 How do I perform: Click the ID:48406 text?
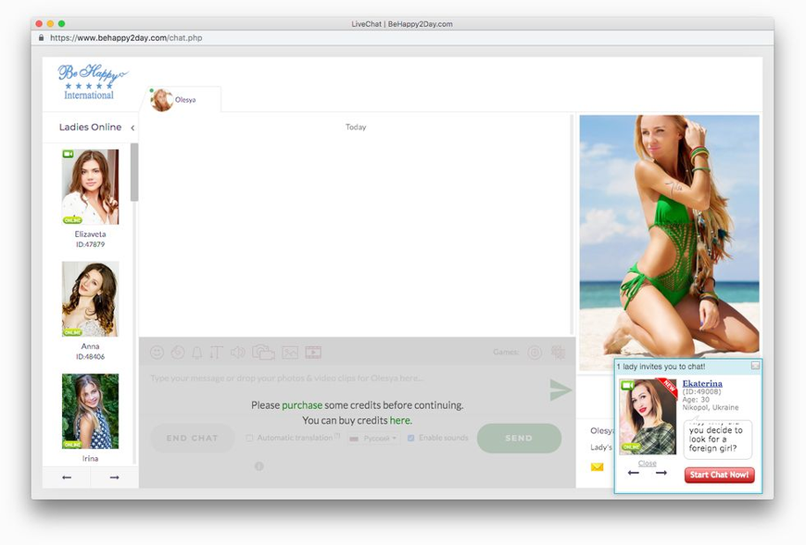[90, 356]
